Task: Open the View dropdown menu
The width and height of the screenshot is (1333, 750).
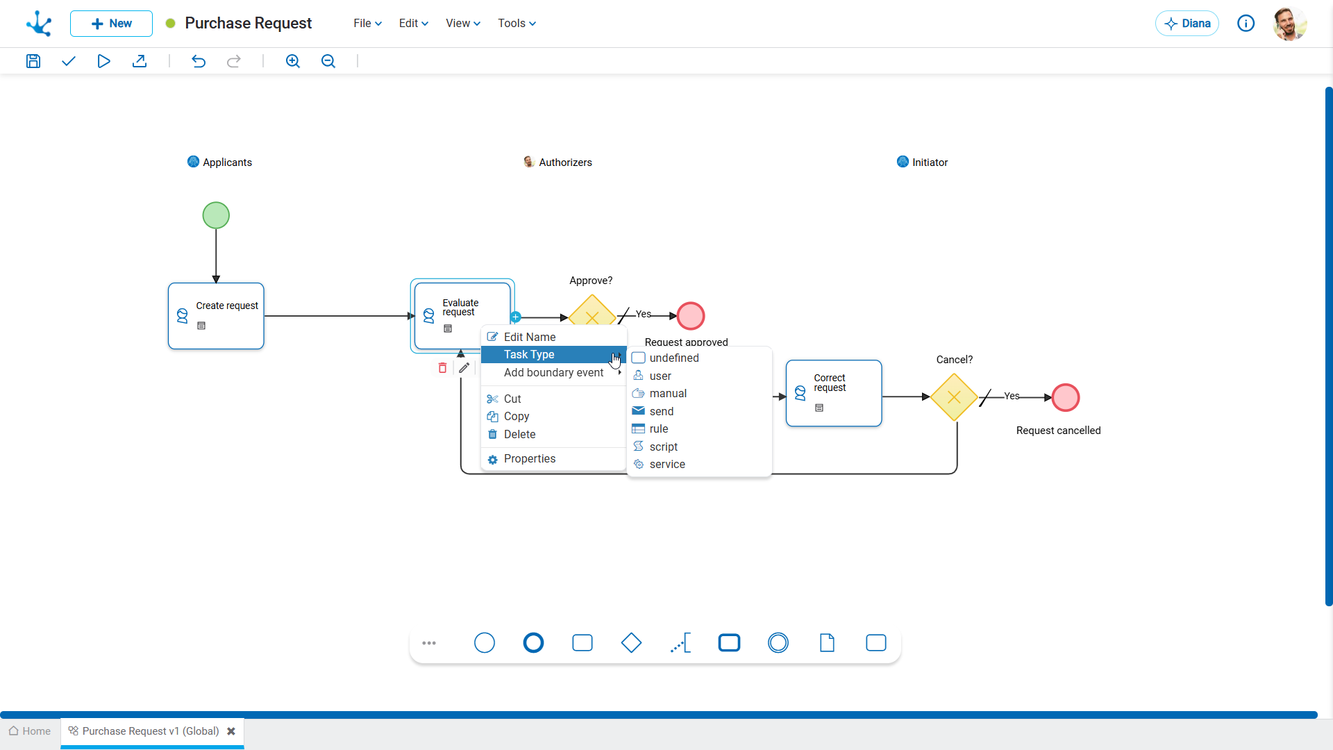Action: [x=463, y=24]
